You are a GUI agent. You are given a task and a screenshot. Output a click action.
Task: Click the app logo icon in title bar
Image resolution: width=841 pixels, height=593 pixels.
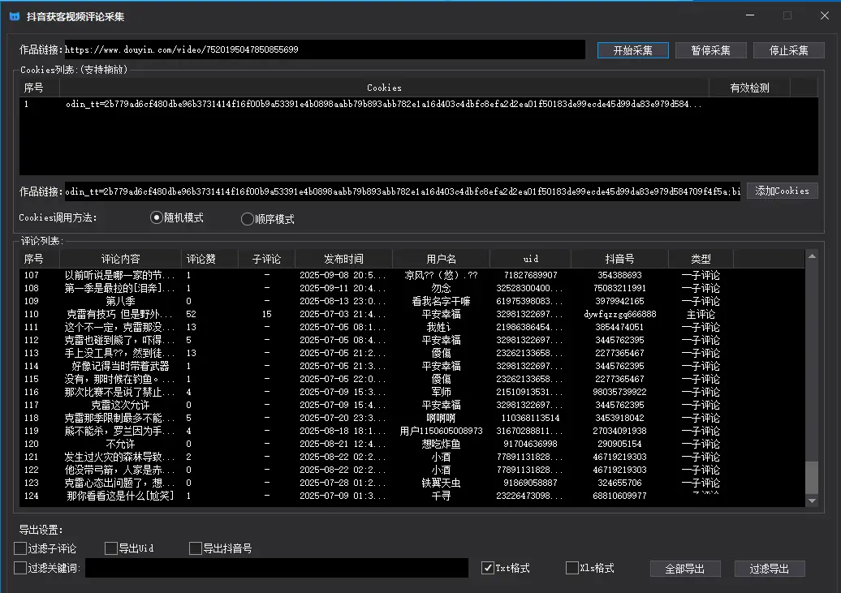15,16
